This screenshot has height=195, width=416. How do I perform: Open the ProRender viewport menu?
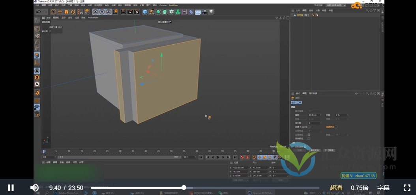point(93,18)
